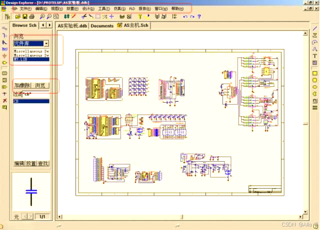Click the 浏览 browse library button

click(40, 85)
